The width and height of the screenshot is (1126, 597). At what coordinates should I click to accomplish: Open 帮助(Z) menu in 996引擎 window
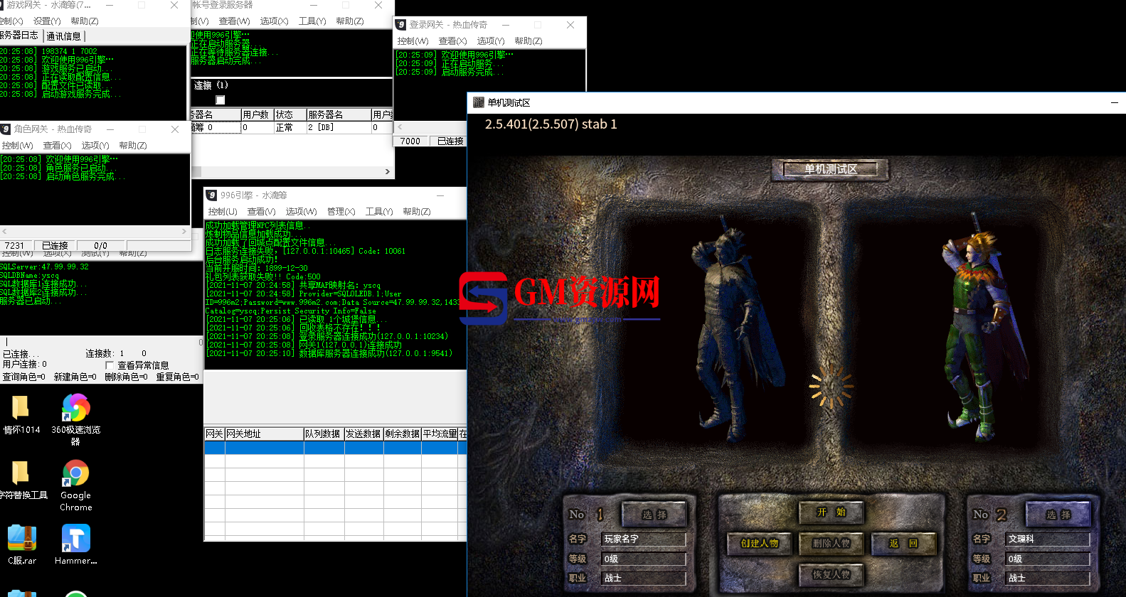(416, 211)
